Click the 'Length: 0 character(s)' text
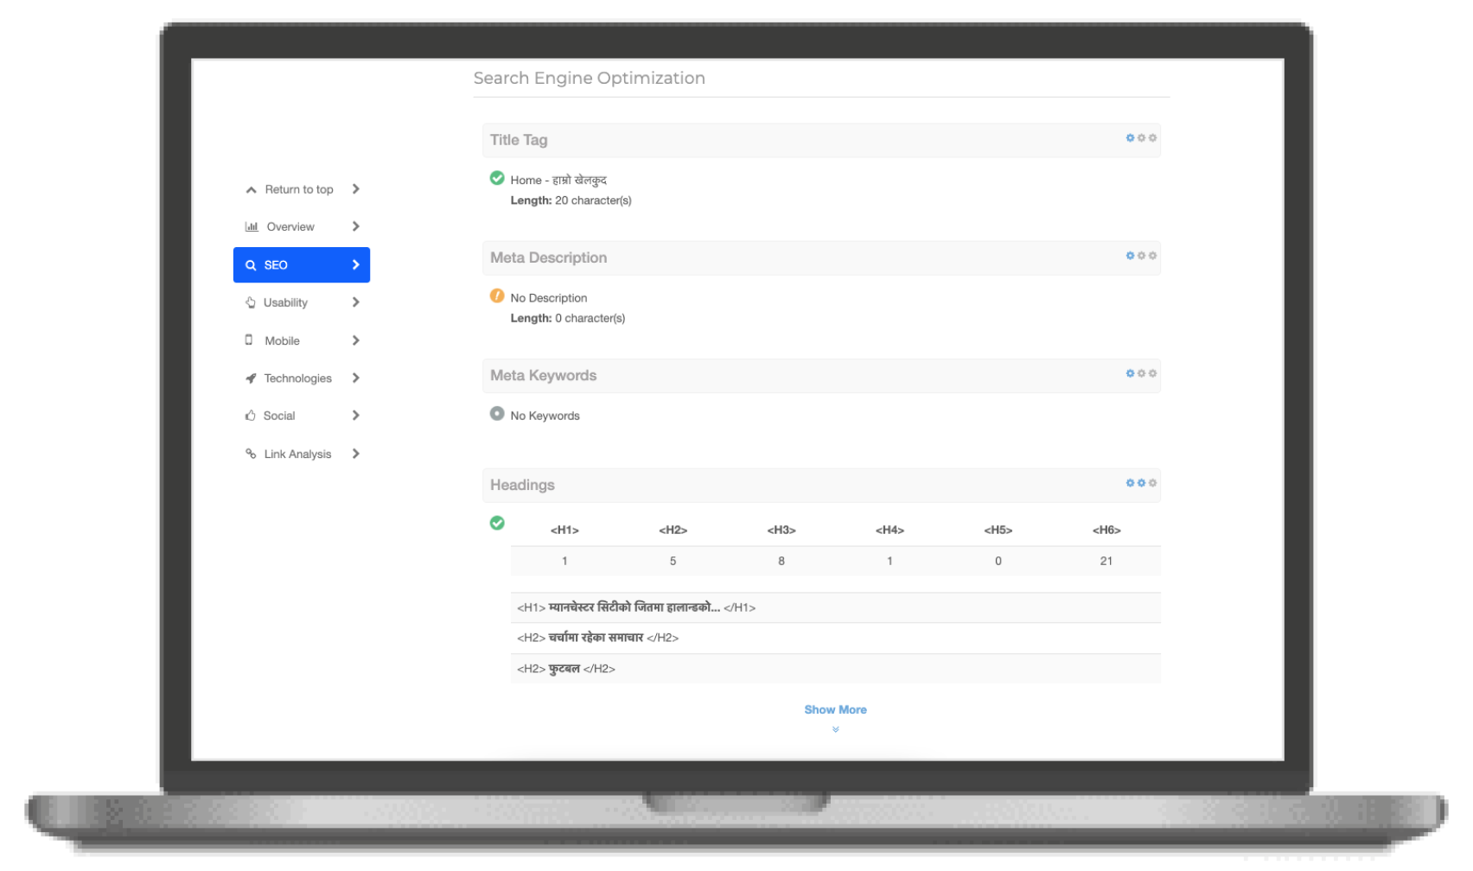The image size is (1473, 871). click(567, 318)
